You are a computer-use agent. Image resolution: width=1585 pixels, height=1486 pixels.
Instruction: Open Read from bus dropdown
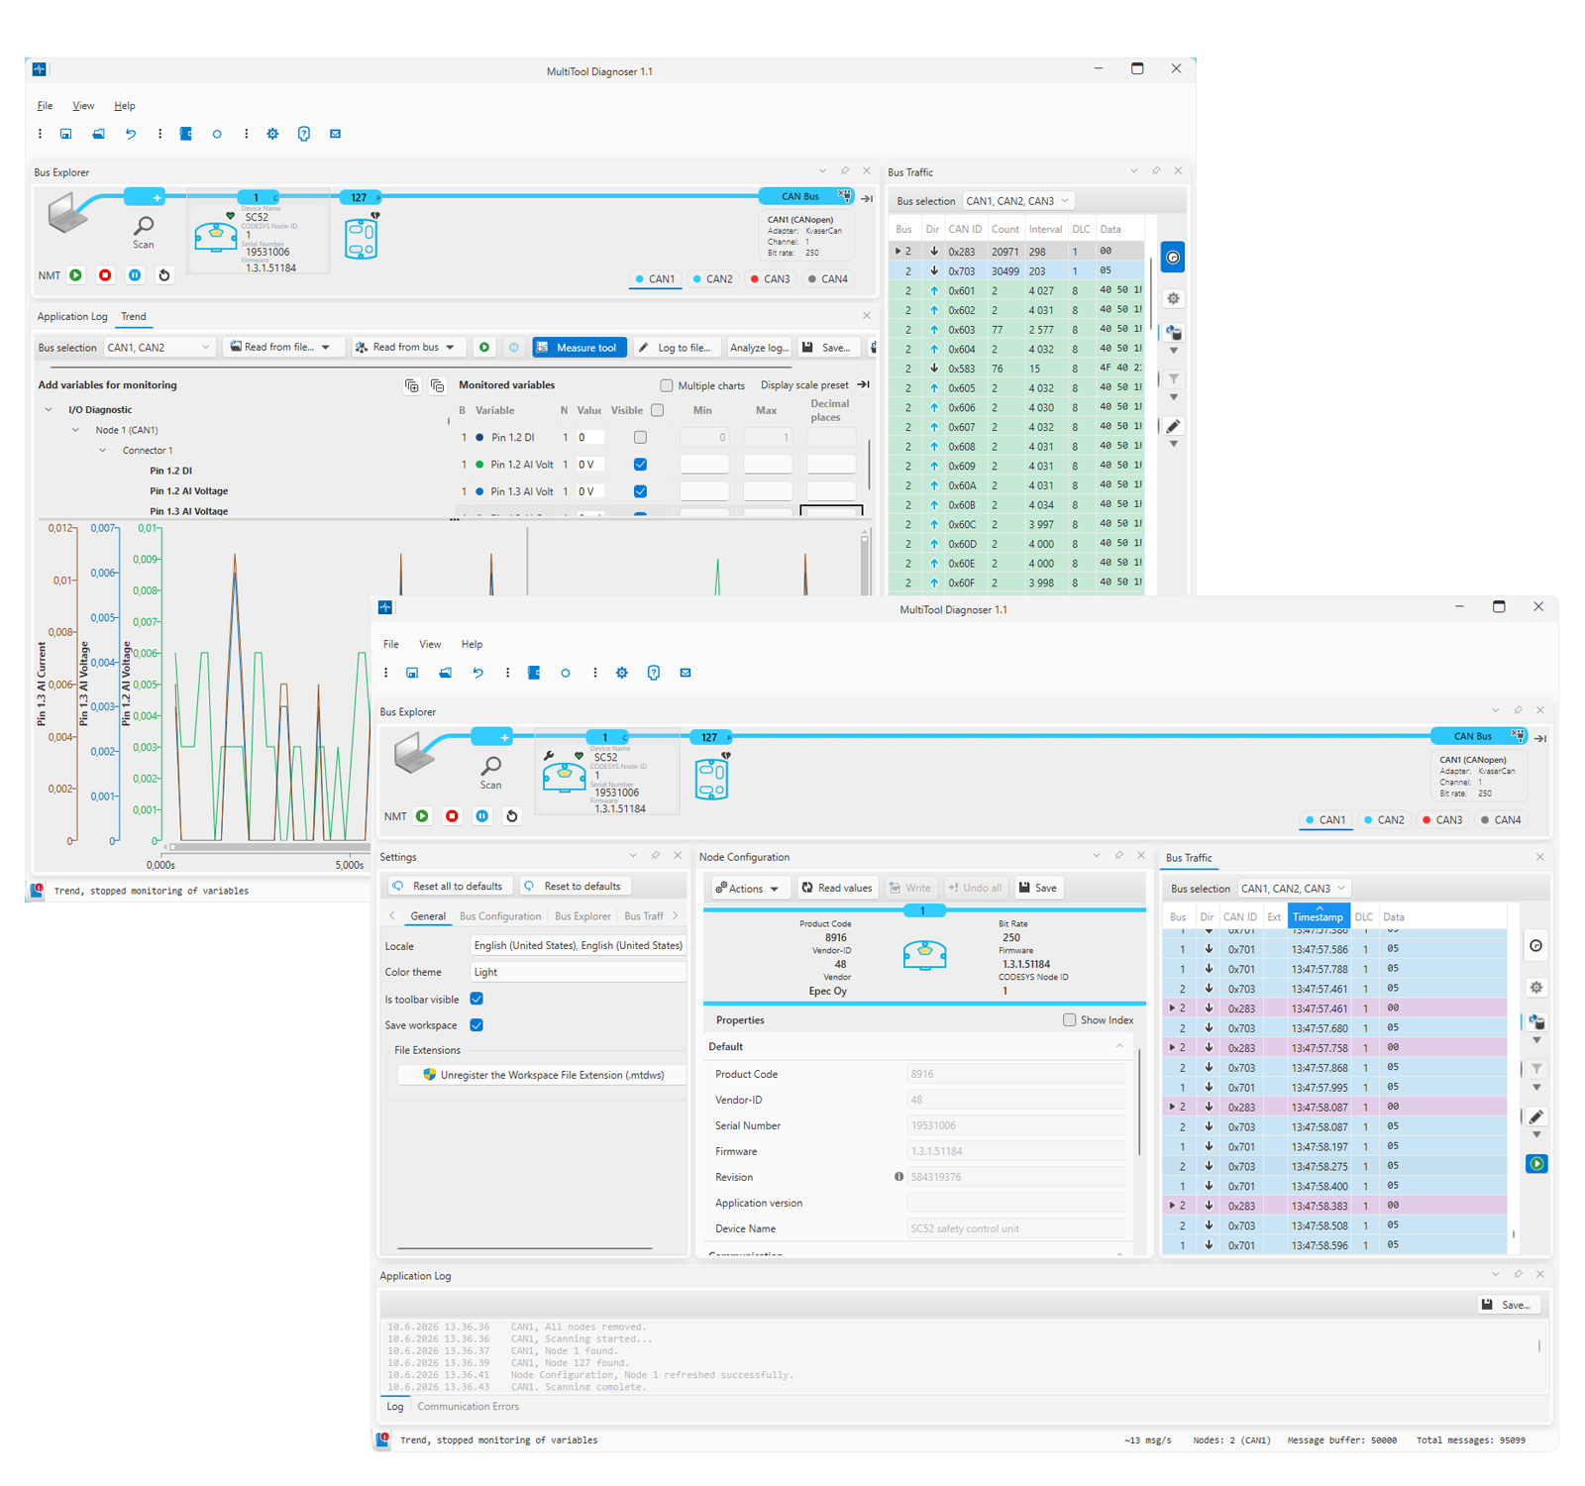coord(408,348)
